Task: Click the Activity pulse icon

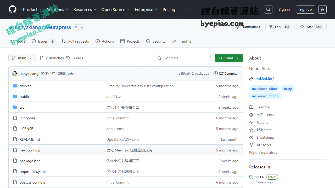Action: [251, 122]
